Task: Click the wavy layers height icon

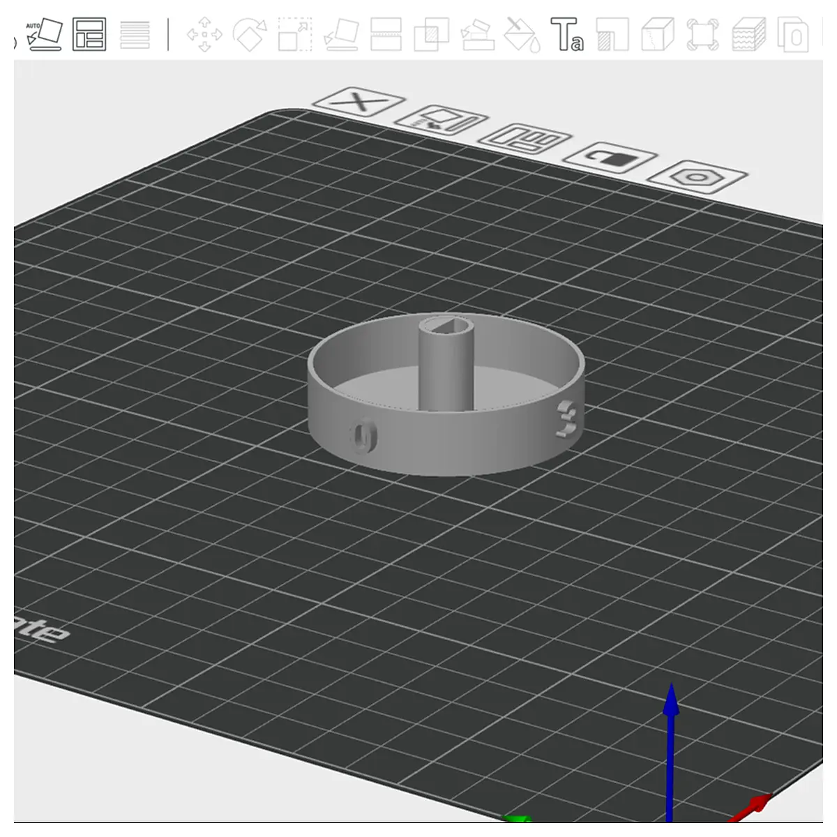Action: (748, 35)
